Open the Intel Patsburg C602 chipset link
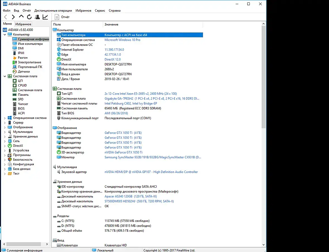The width and height of the screenshot is (329, 252). tap(131, 103)
